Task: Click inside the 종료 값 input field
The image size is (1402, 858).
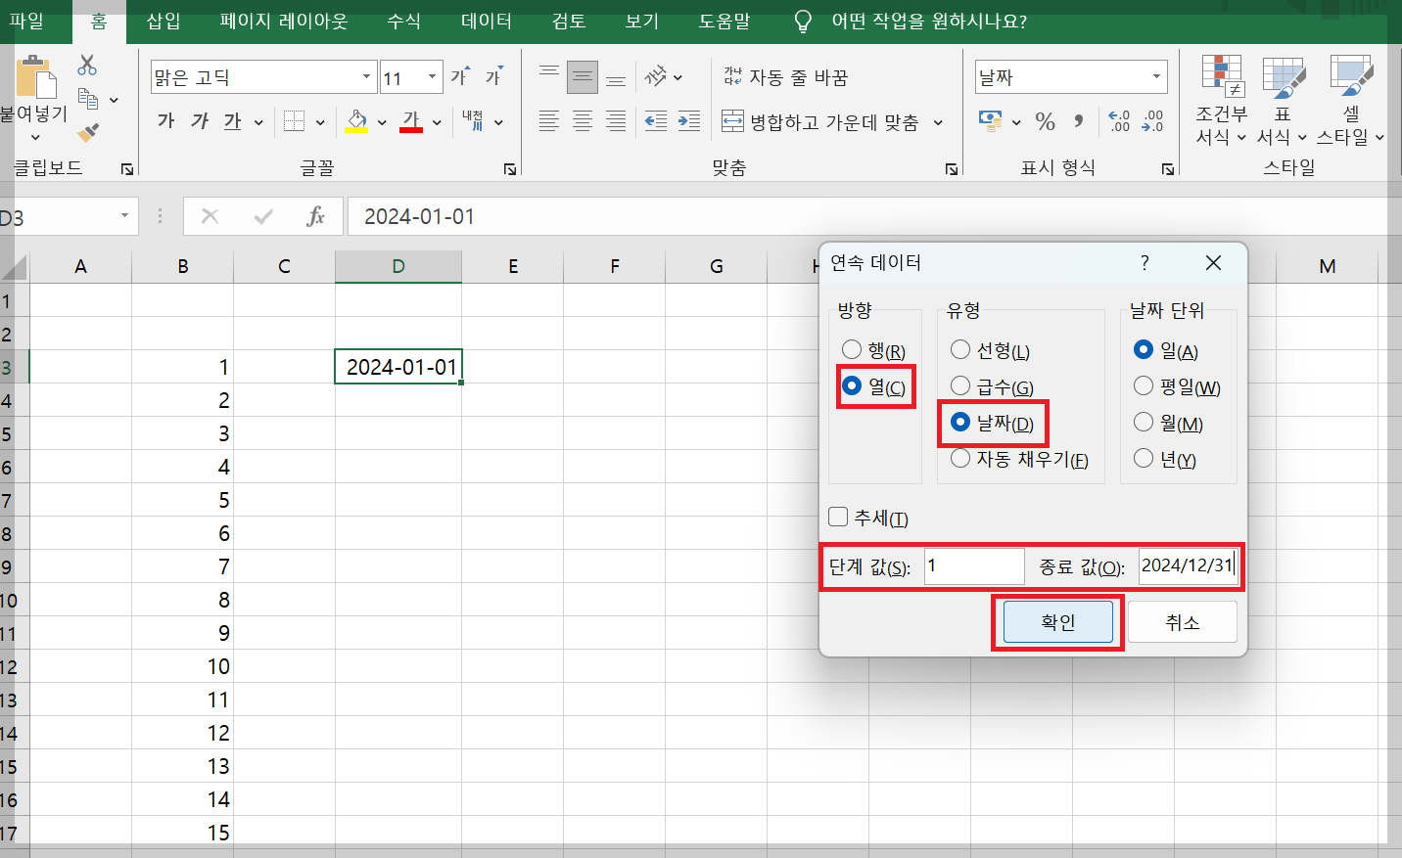Action: pos(1188,566)
